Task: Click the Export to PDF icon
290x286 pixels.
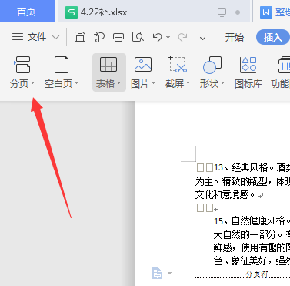Action: (x=99, y=37)
